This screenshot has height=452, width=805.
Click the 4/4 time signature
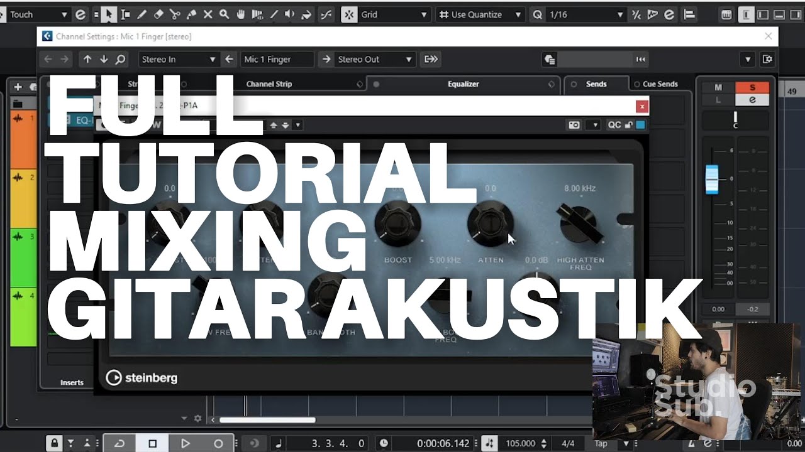point(567,443)
